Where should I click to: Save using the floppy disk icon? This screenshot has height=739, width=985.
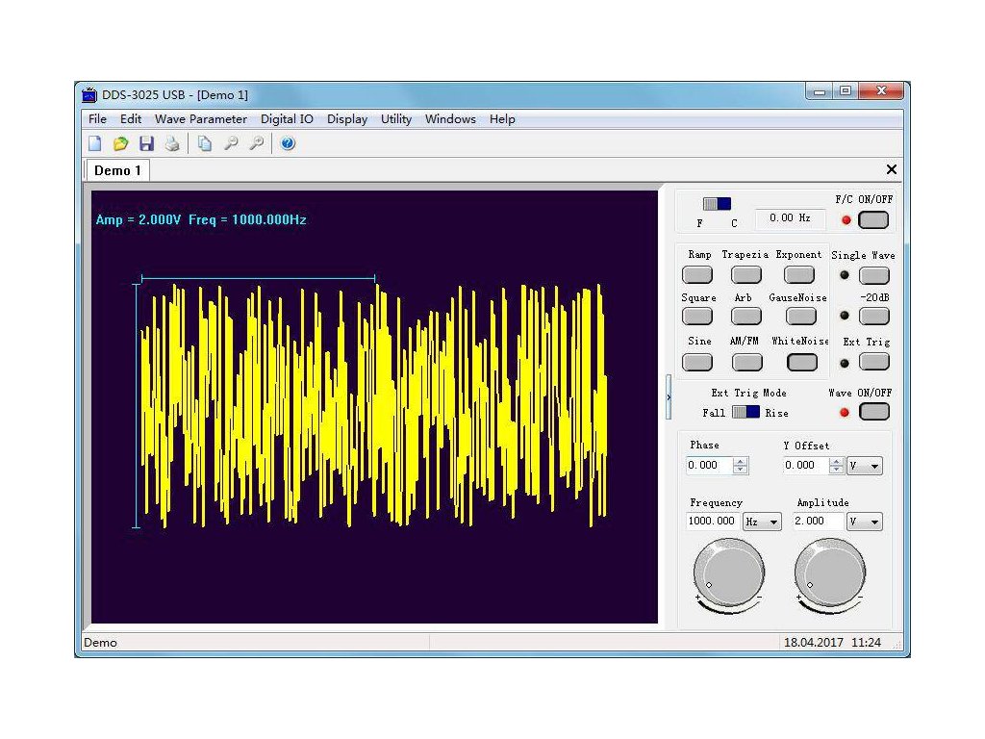(146, 144)
